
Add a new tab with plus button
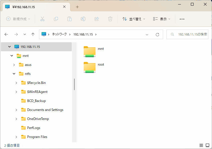[77, 7]
